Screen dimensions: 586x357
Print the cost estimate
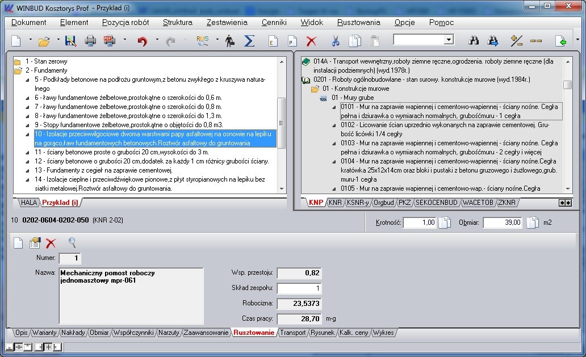tap(90, 41)
